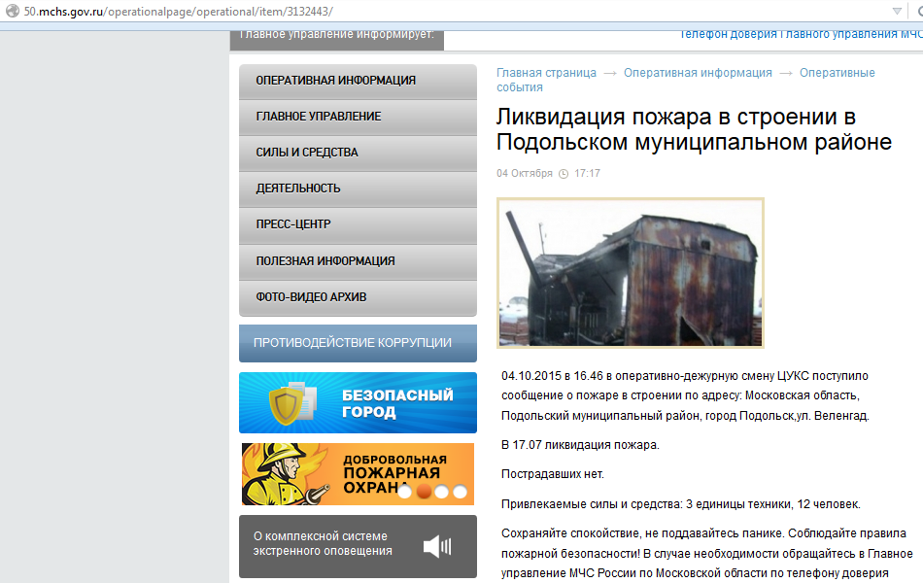Expand the Силы и средства menu section

point(307,153)
